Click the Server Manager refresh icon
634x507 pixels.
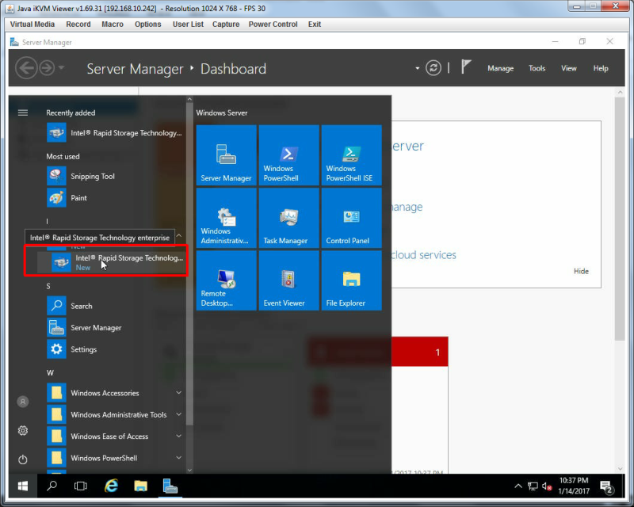[433, 68]
